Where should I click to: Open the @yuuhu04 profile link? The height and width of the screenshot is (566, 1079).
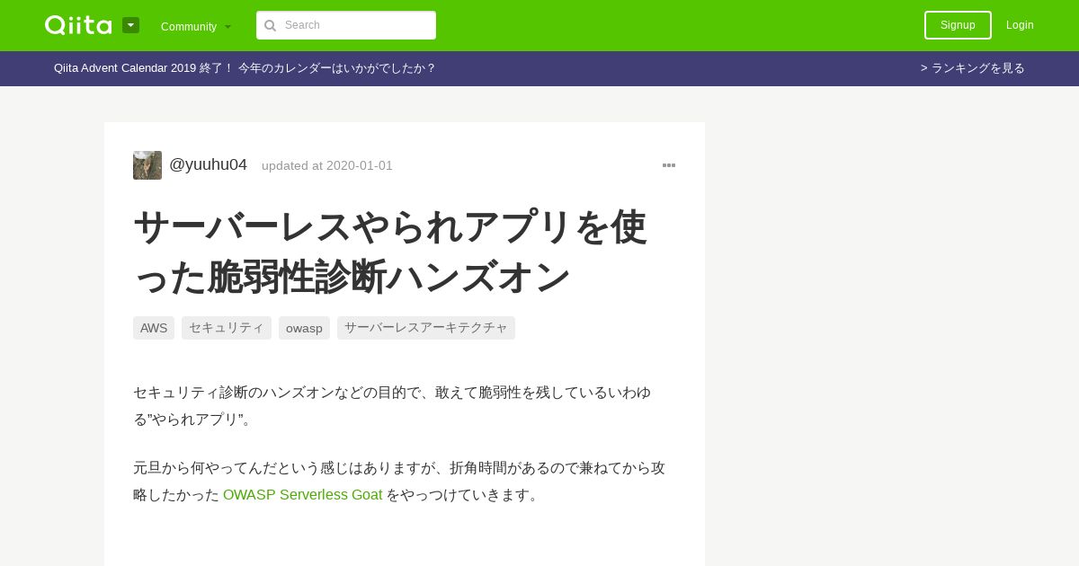(208, 164)
